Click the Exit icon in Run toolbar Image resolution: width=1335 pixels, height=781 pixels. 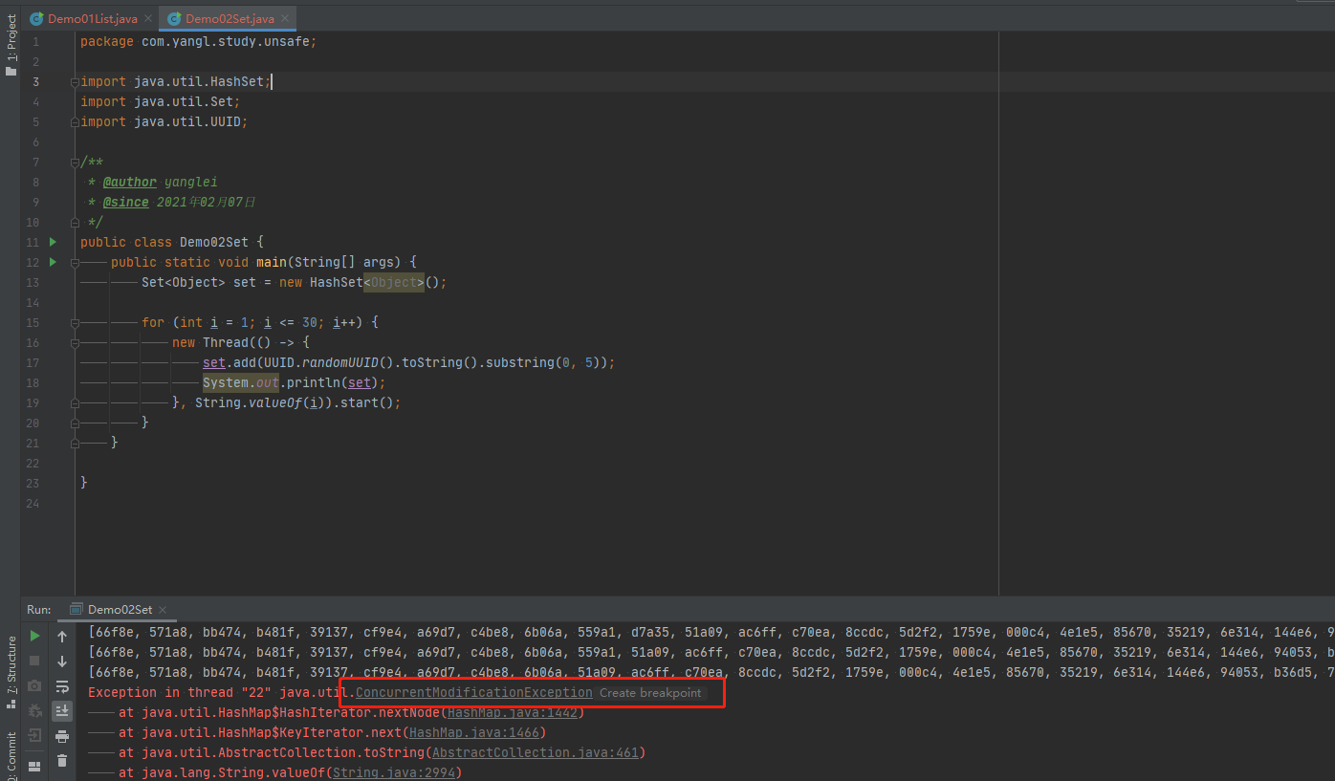pyautogui.click(x=34, y=735)
